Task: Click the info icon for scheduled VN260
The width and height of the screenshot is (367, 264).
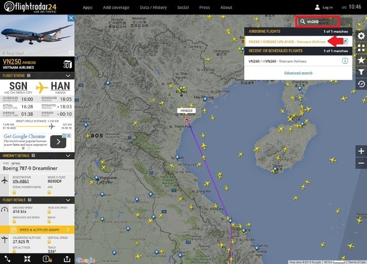Action: 345,61
